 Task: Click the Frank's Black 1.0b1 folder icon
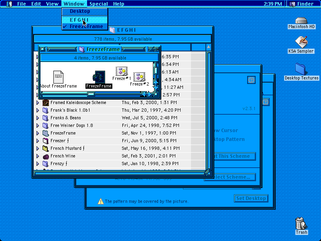45,110
